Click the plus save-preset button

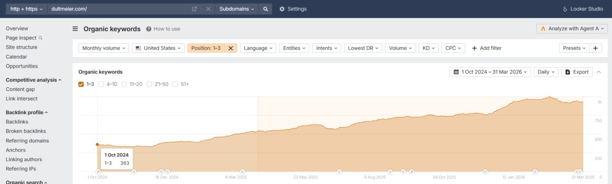tap(595, 48)
